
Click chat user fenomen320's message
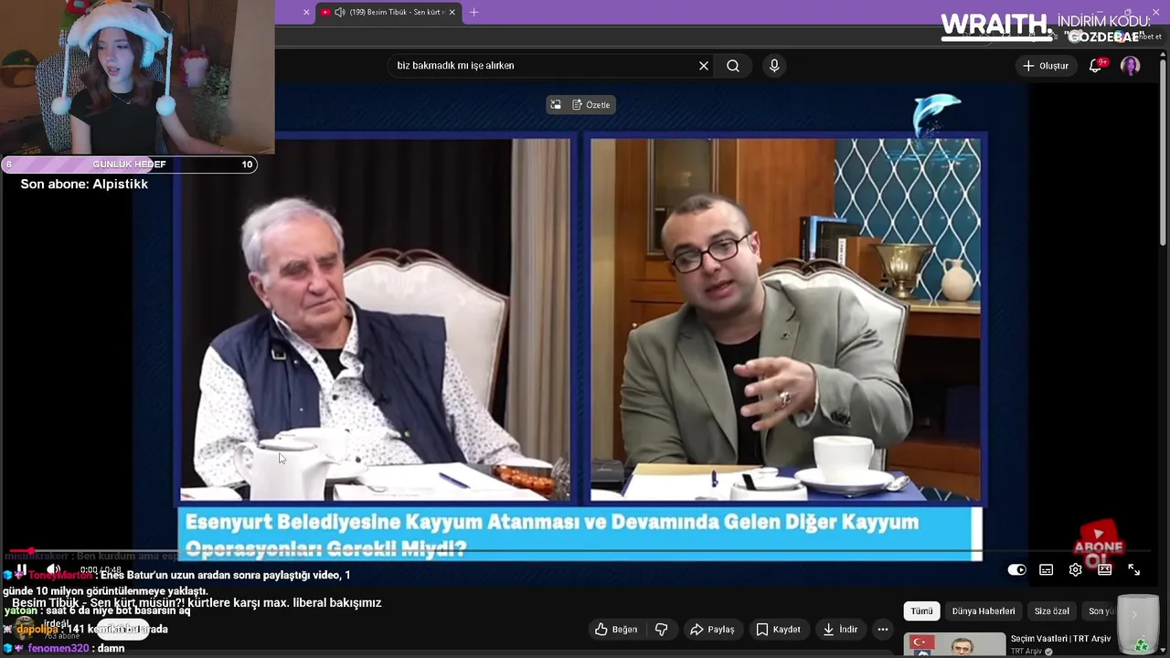pos(63,648)
